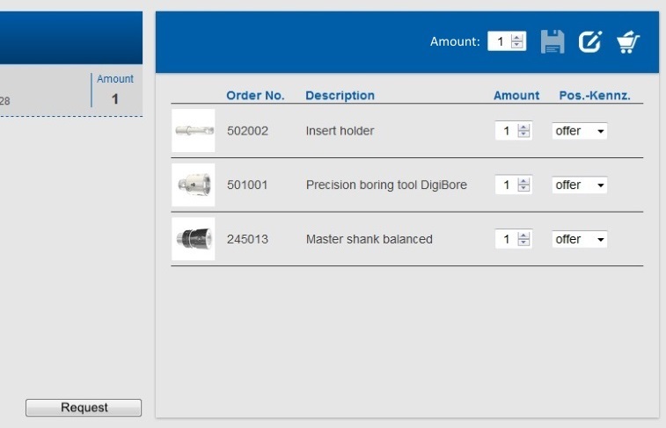Increase amount for Insert holder

pos(524,127)
